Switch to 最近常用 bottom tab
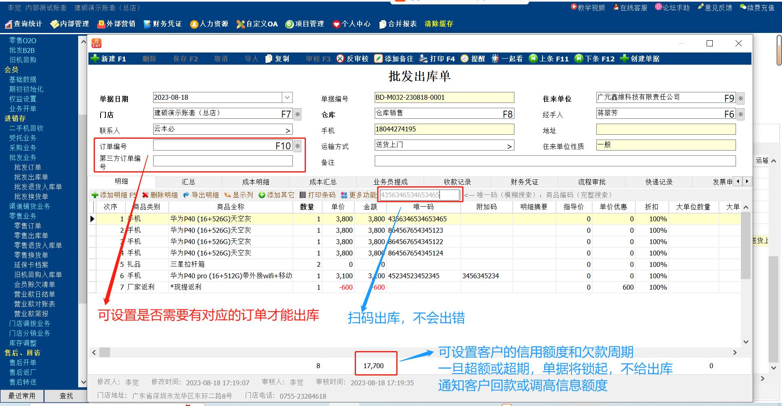The height and width of the screenshot is (406, 782). (22, 396)
